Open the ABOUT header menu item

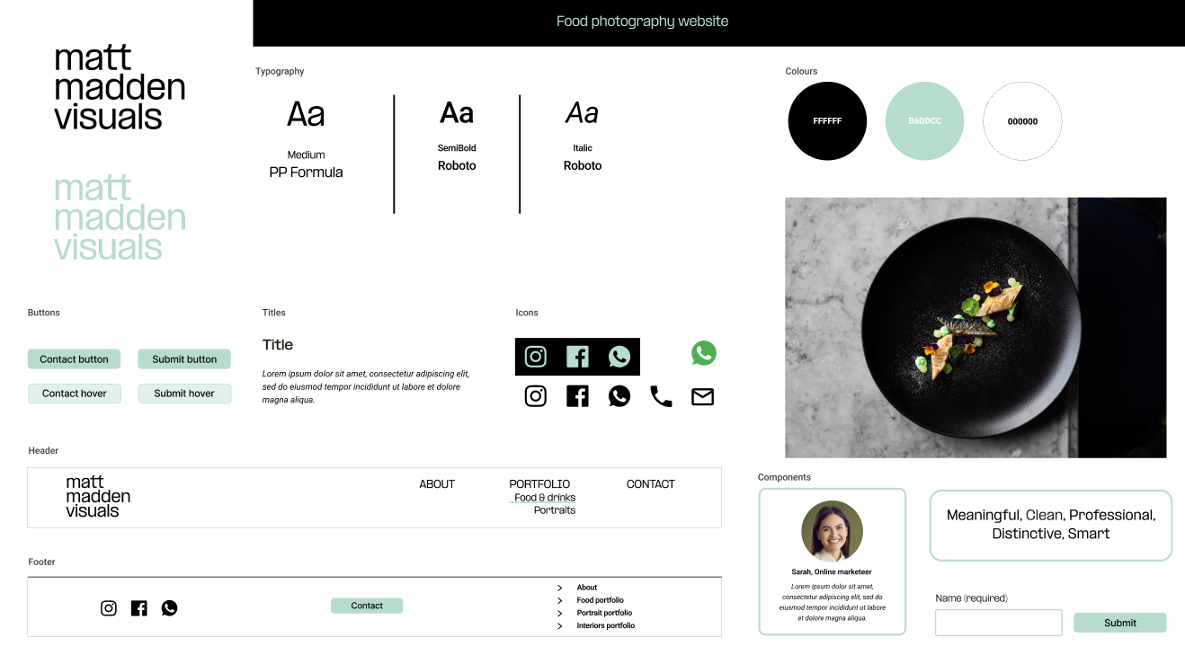(x=437, y=484)
